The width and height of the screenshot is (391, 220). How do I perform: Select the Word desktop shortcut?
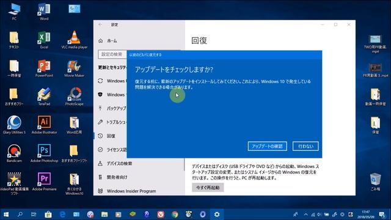click(44, 11)
